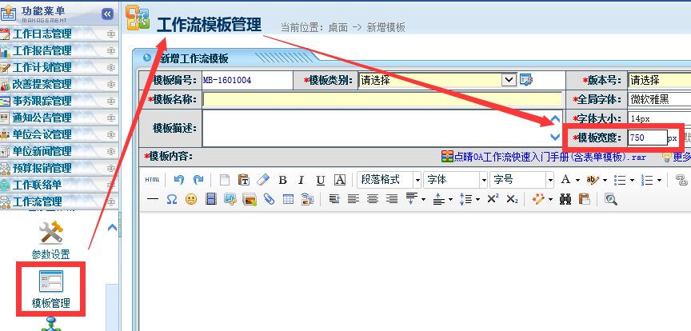Open 参数设置 in the sidebar

(x=51, y=240)
